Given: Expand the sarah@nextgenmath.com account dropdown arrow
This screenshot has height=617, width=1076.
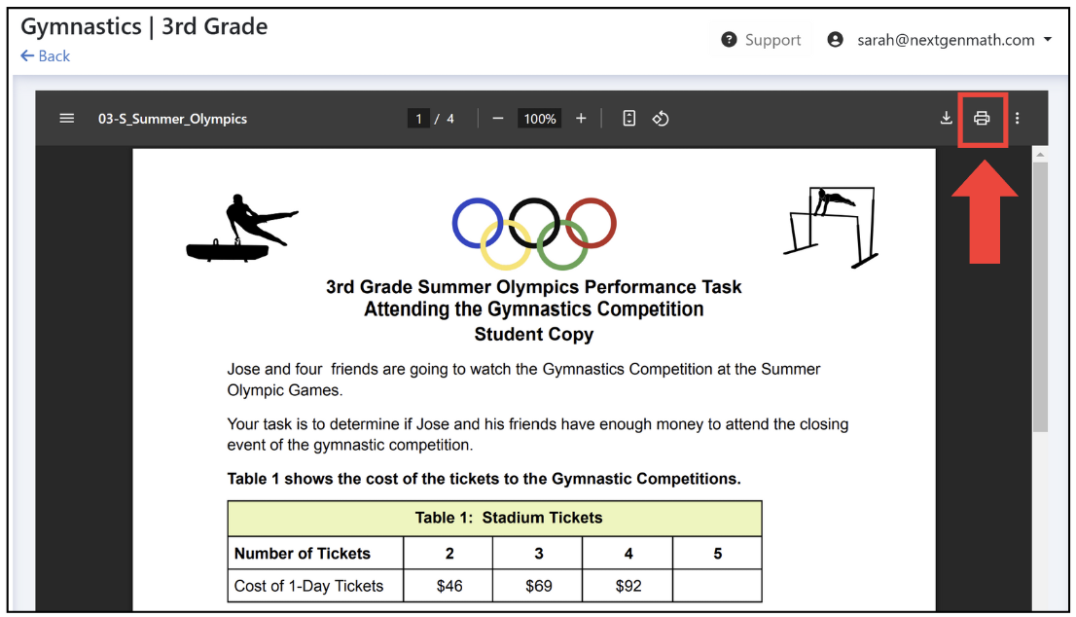Looking at the screenshot, I should [x=1048, y=40].
